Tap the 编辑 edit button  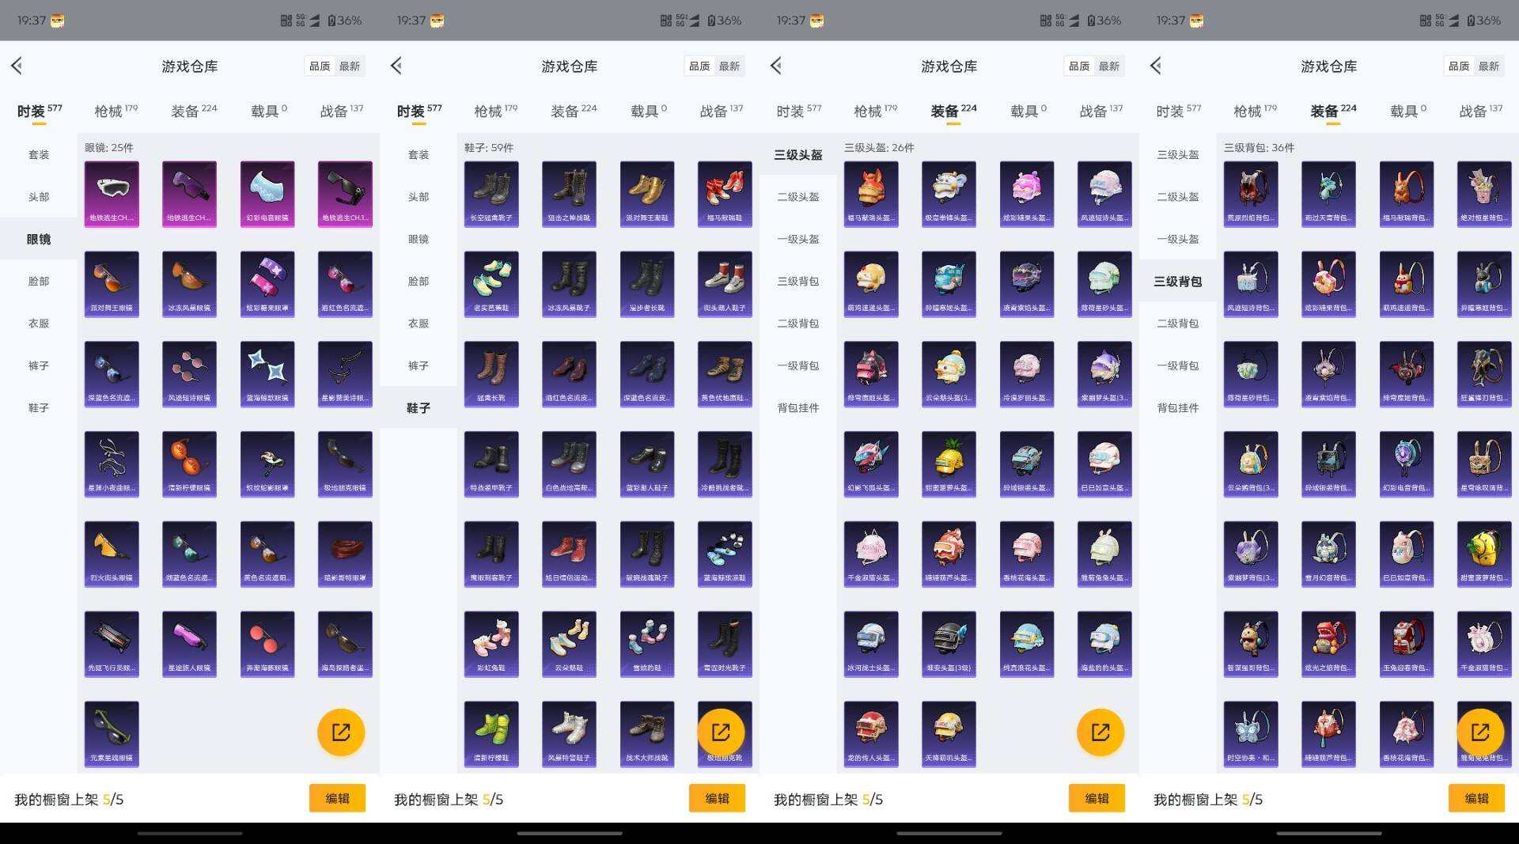point(337,798)
